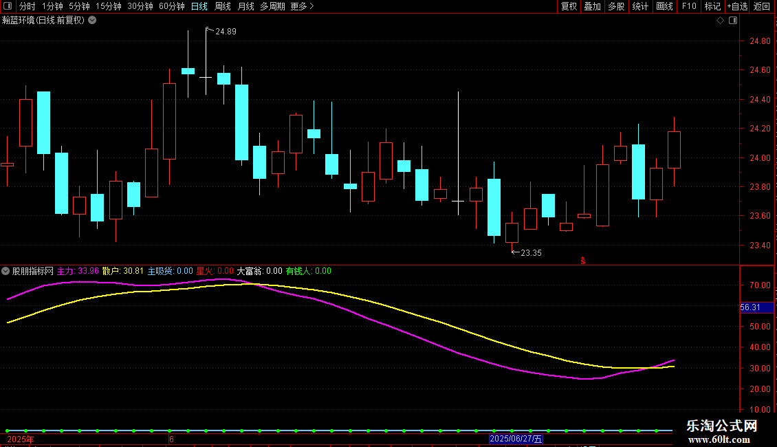Add stock with +自选 button
Viewport: 777px width, 447px height.
(737, 6)
